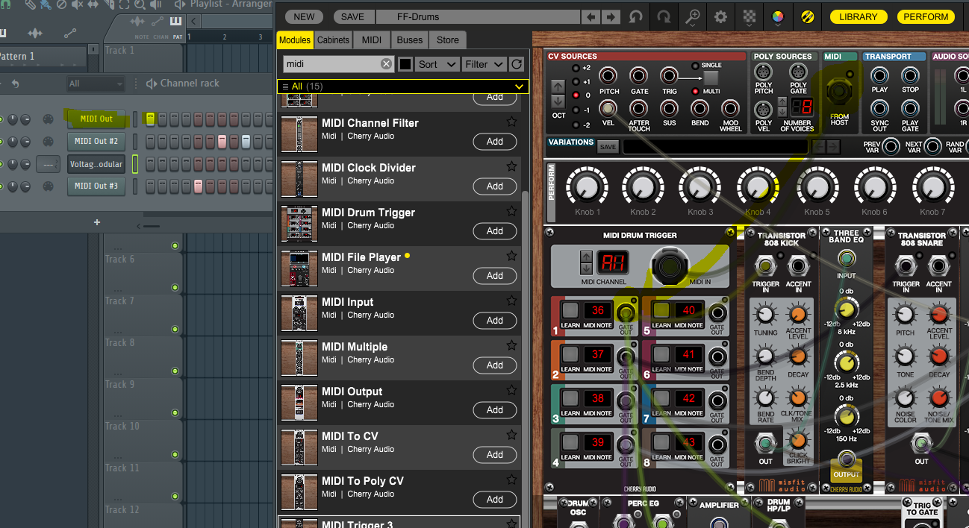Screen dimensions: 969x528
Task: Open the LIBRARY panel button
Action: (859, 16)
